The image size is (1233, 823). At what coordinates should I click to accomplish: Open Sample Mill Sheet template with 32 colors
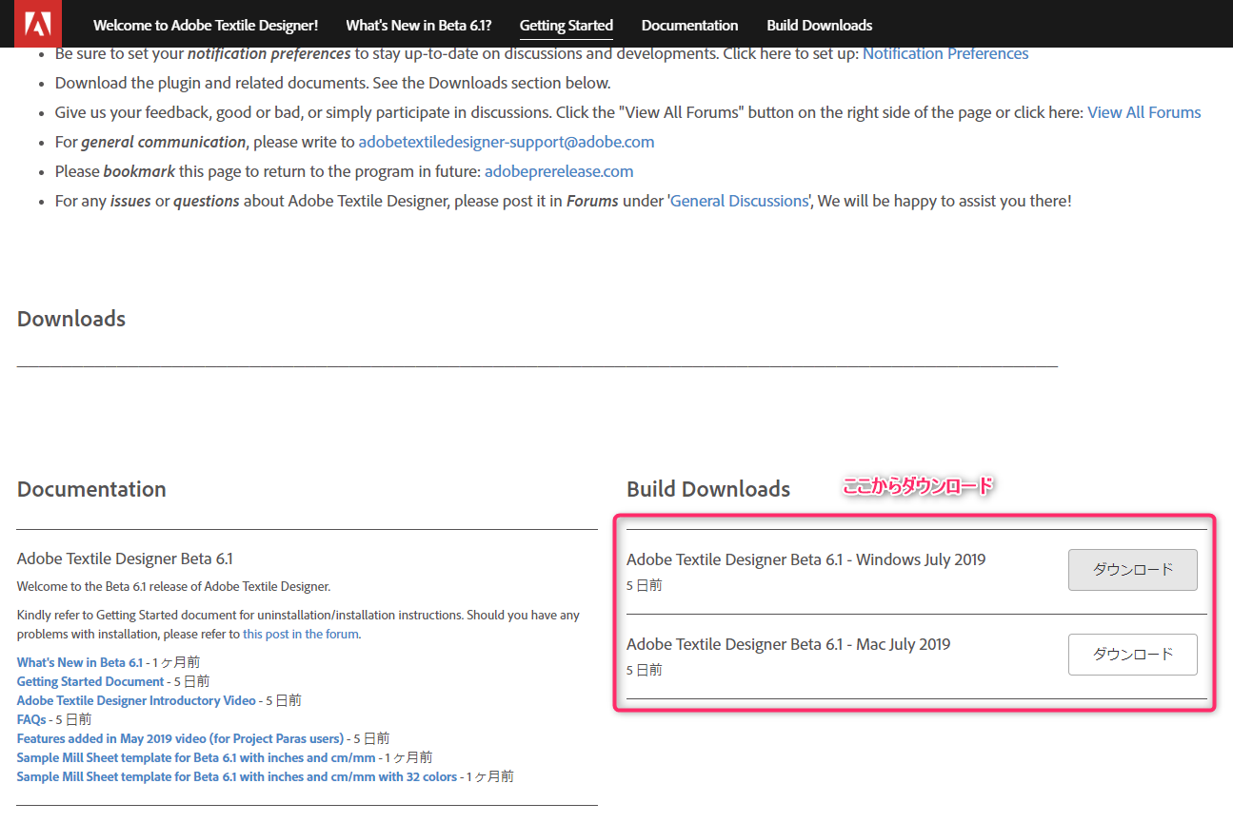pos(237,776)
